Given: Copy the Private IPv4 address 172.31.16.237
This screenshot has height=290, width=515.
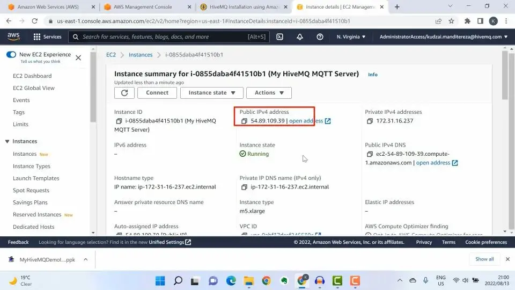Looking at the screenshot, I should [x=370, y=121].
